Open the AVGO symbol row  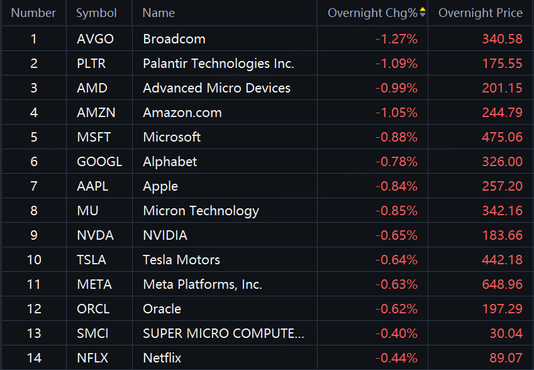tap(95, 39)
